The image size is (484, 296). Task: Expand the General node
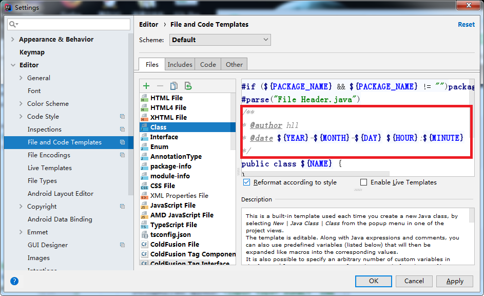21,78
